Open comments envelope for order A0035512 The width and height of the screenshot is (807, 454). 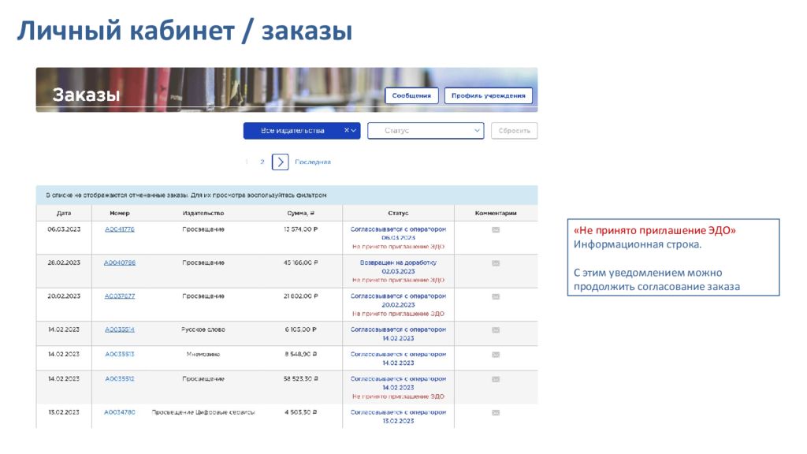(x=496, y=379)
